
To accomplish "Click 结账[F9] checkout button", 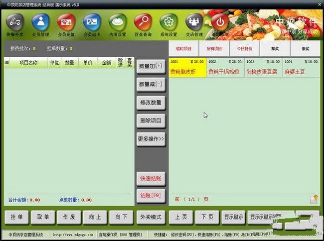I will [x=151, y=195].
